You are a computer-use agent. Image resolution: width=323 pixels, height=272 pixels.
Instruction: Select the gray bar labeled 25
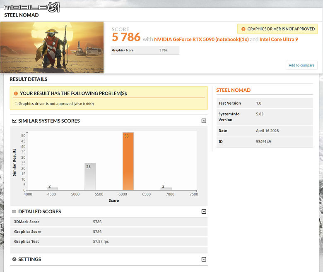point(90,177)
